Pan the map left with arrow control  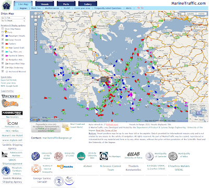[x=32, y=17]
